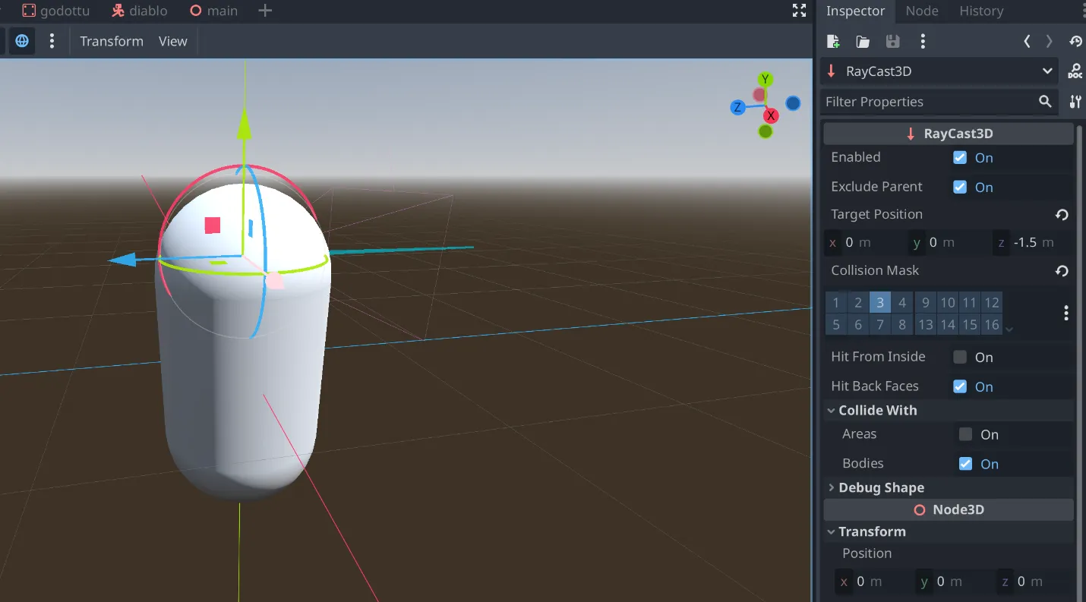Click the save resource disk icon

(x=893, y=42)
